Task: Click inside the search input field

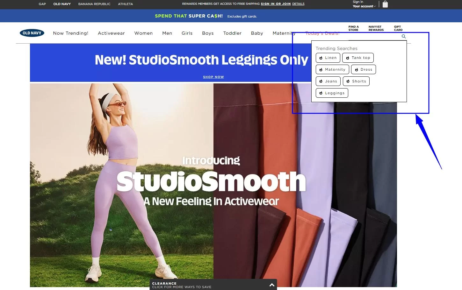Action: click(373, 37)
